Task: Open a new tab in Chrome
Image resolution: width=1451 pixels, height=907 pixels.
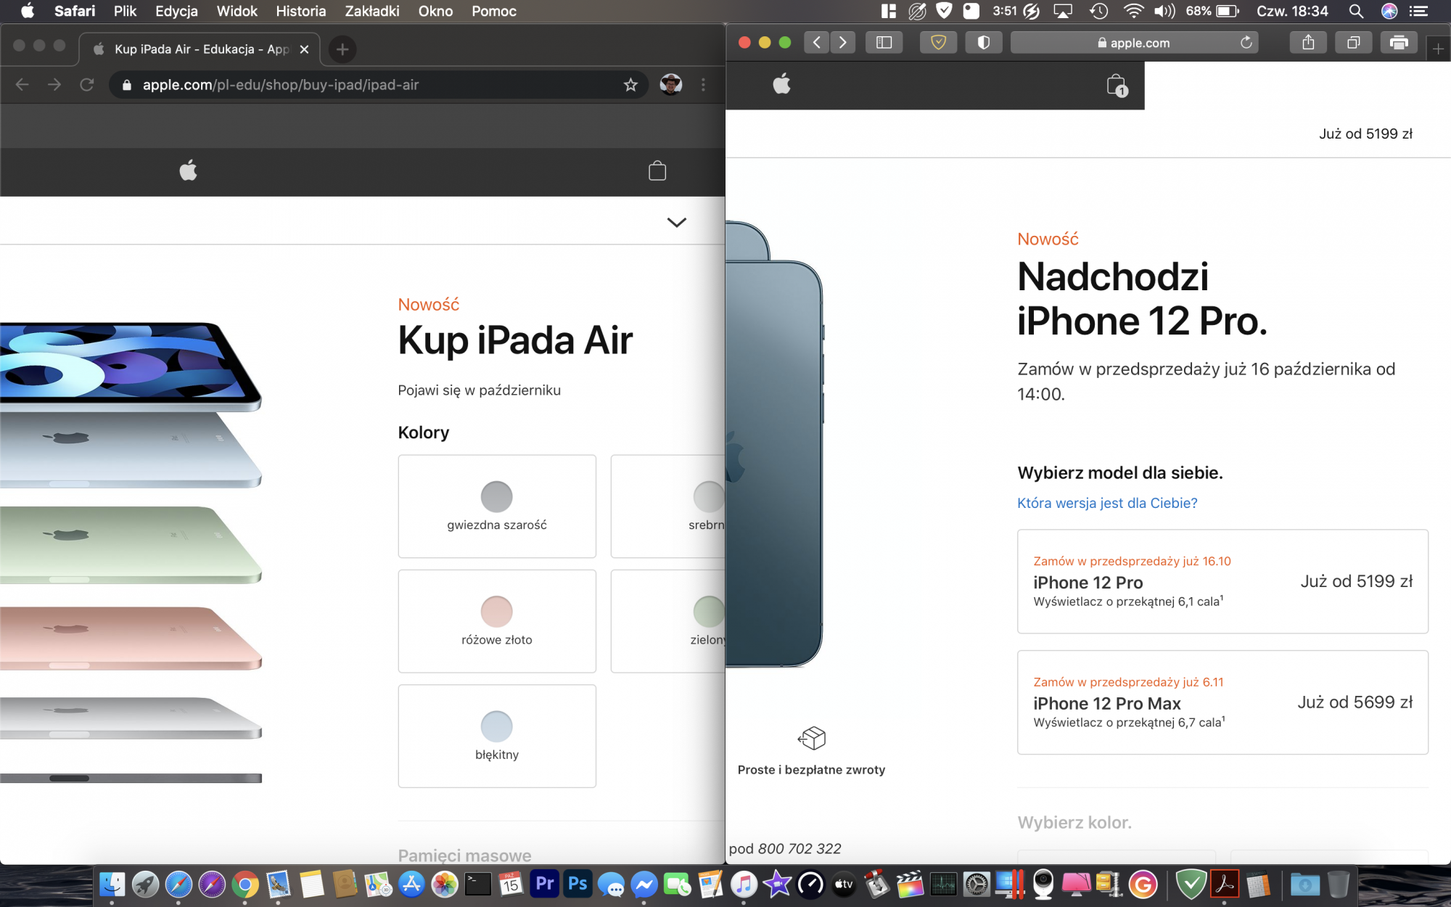Action: [x=342, y=49]
